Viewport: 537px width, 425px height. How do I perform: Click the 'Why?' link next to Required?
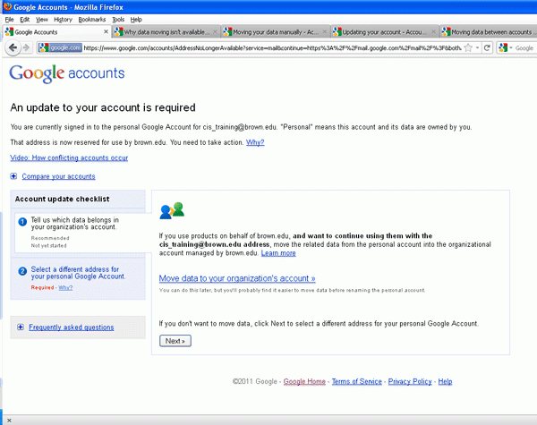point(65,288)
